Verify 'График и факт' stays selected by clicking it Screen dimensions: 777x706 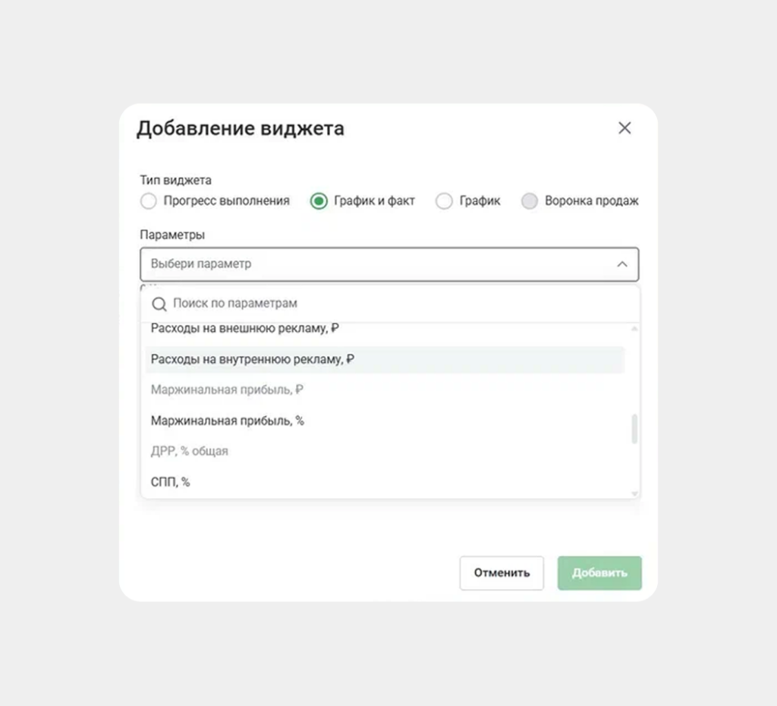318,200
